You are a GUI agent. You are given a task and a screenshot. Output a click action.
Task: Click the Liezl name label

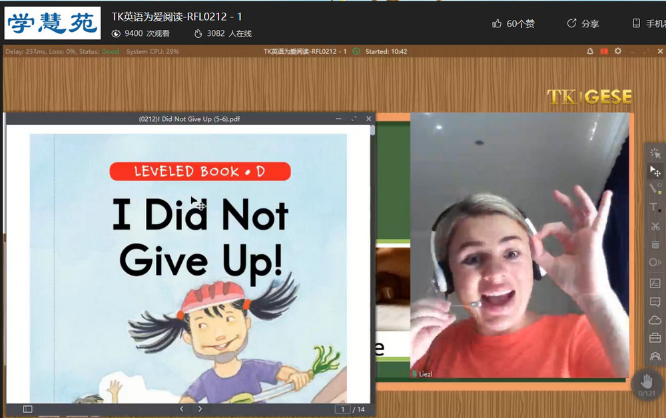[x=426, y=374]
